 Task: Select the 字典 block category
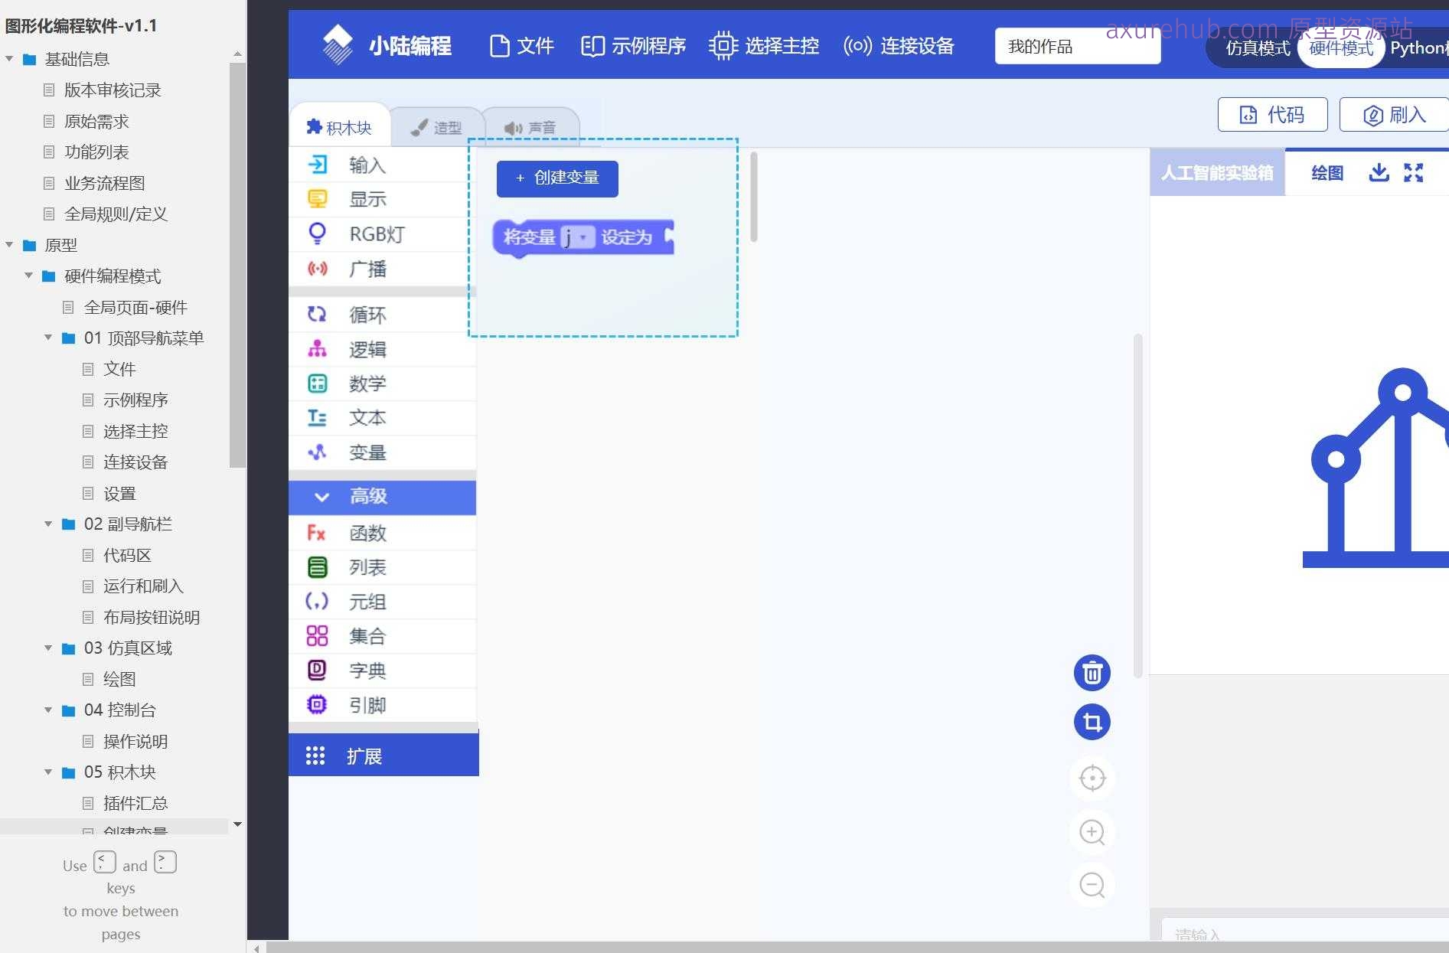coord(368,670)
